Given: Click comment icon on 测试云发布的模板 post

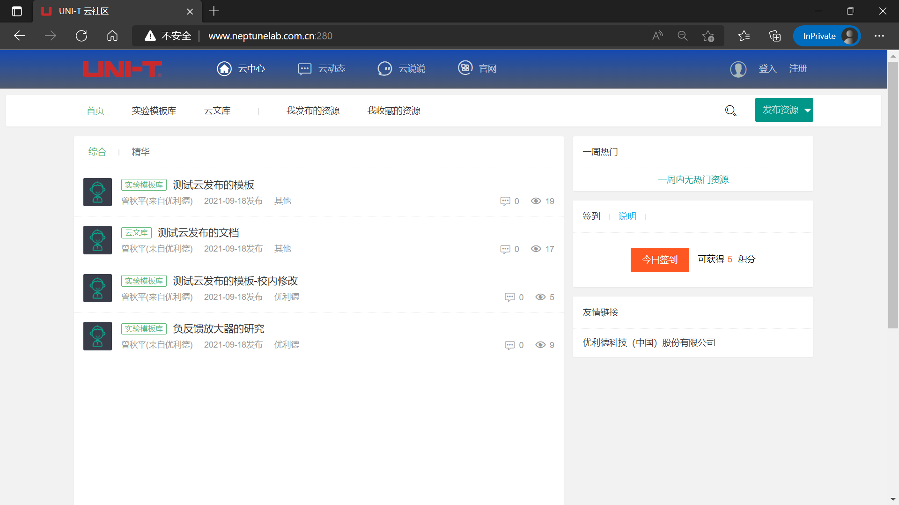Looking at the screenshot, I should click(505, 201).
